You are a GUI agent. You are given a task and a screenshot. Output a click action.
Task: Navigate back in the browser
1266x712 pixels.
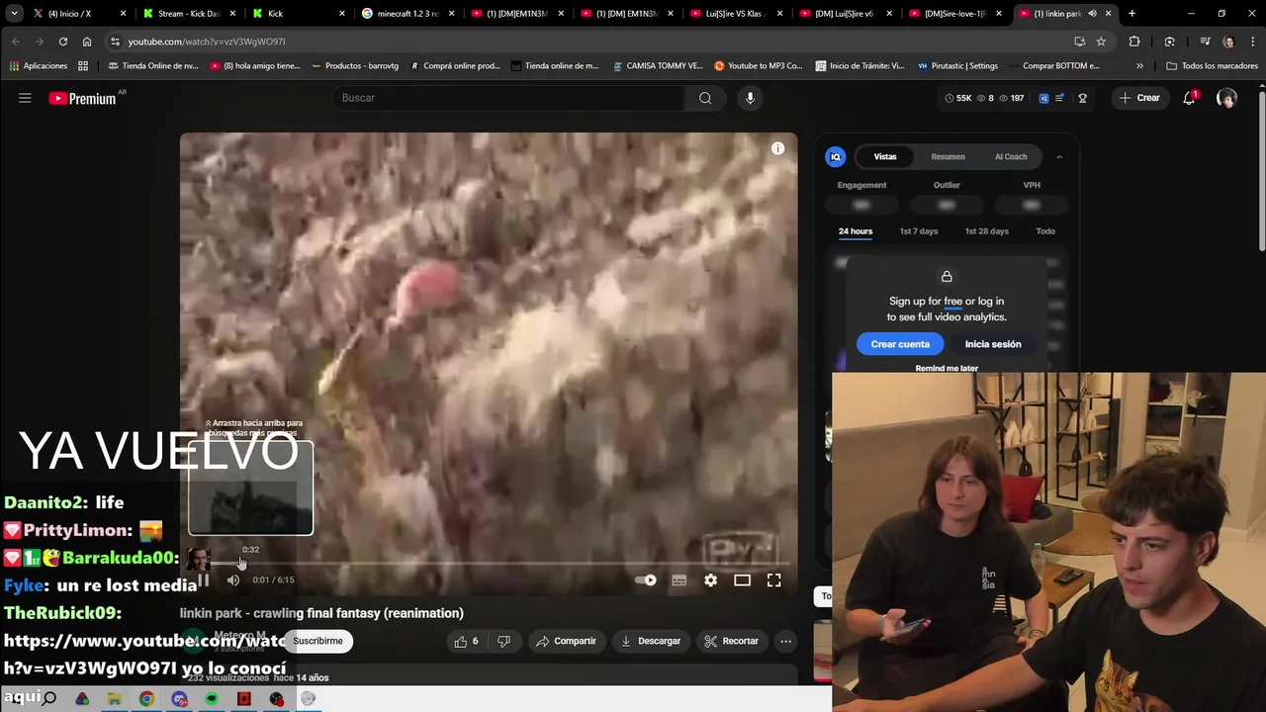tap(16, 42)
